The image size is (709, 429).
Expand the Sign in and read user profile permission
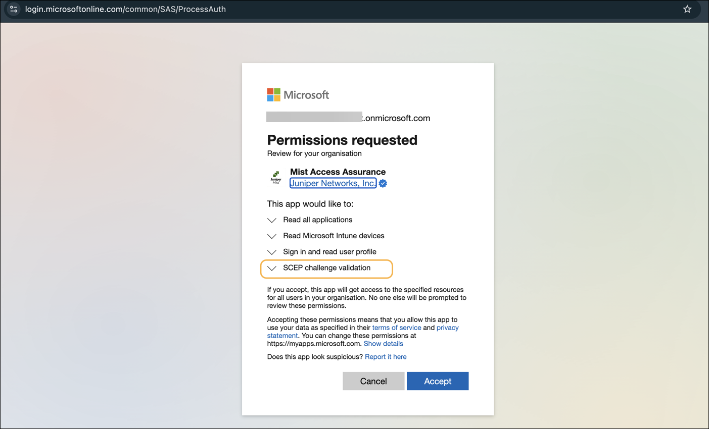click(271, 252)
